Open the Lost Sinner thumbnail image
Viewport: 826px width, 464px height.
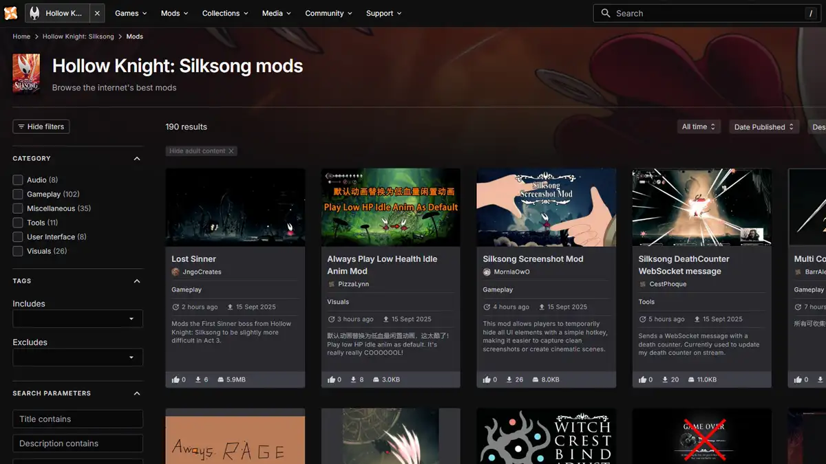point(235,208)
